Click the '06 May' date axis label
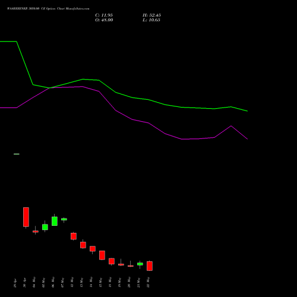The image size is (297, 297). pos(53,282)
